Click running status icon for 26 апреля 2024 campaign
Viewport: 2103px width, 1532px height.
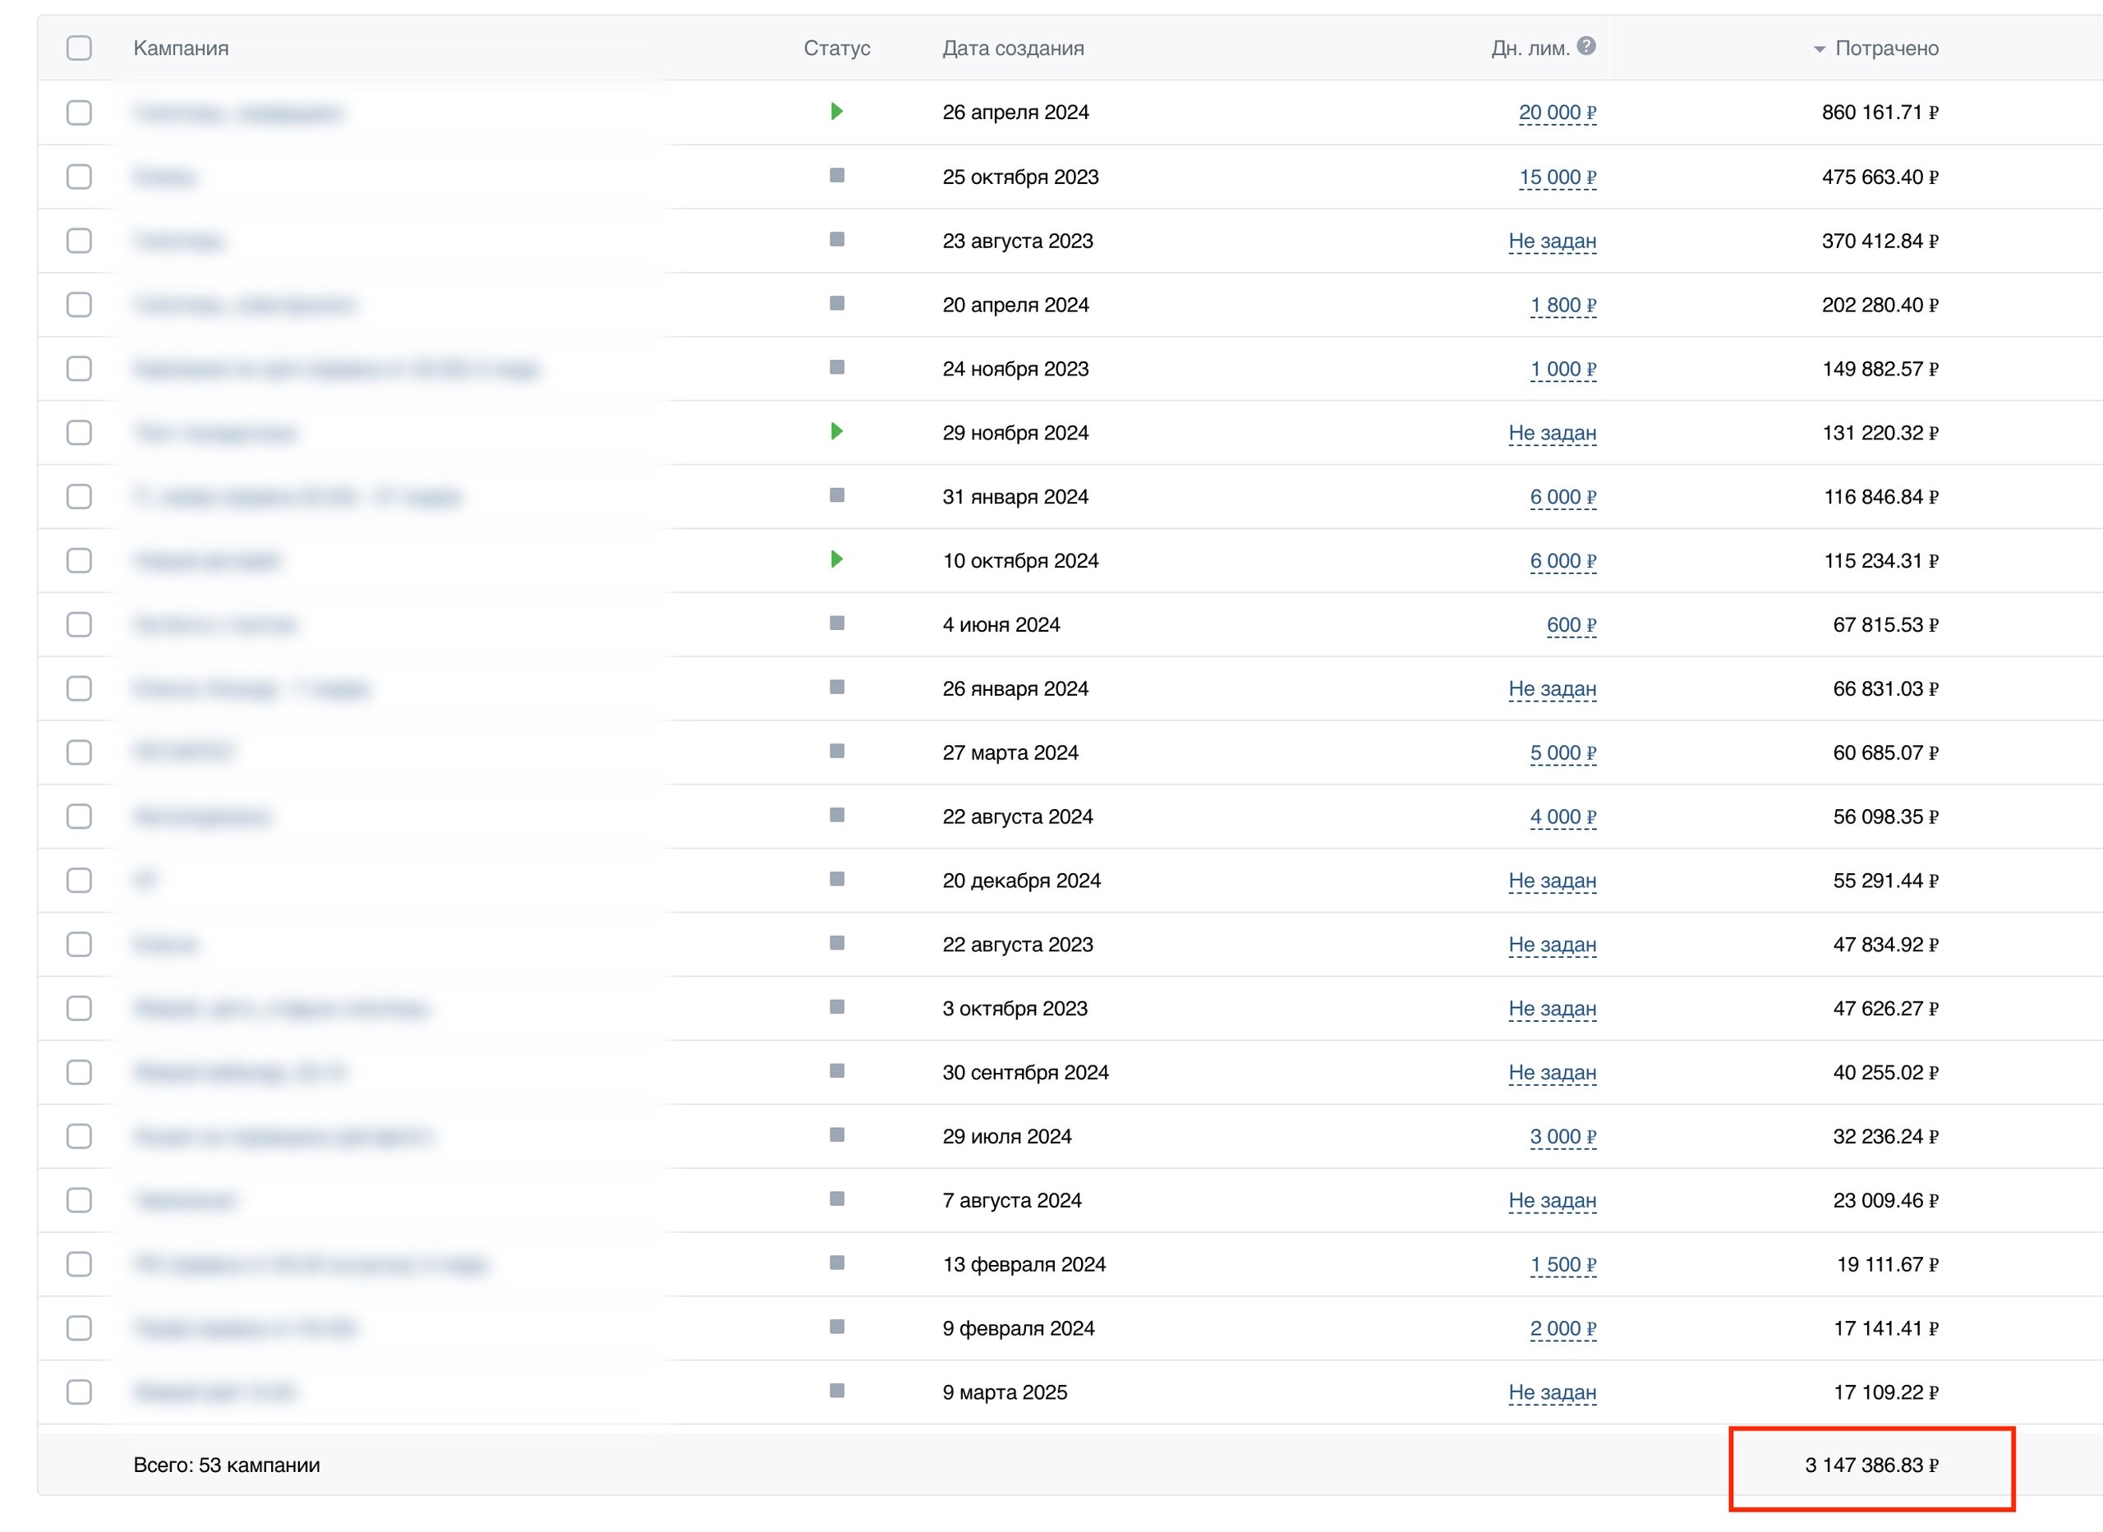click(836, 111)
